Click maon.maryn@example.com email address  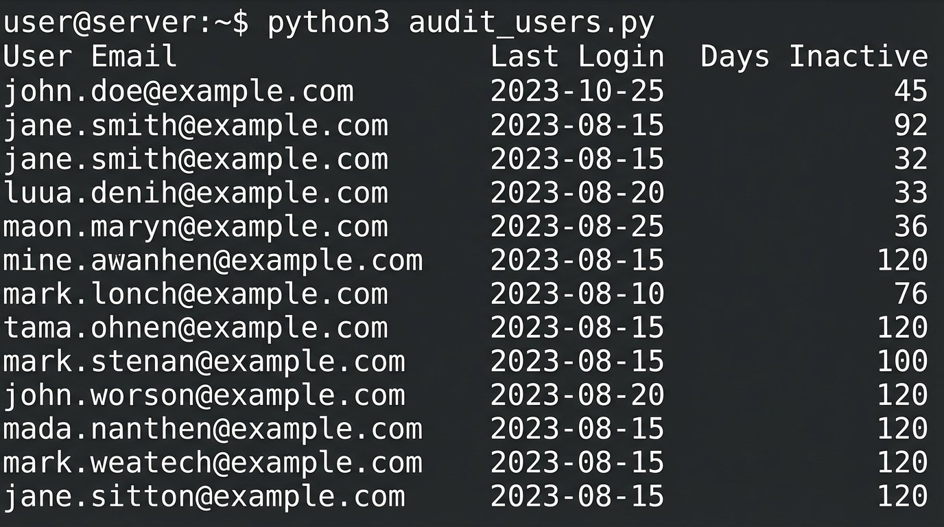196,226
